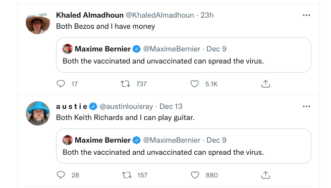
Task: Visit Khaled Almadhoun's profile name link
Action: 90,15
